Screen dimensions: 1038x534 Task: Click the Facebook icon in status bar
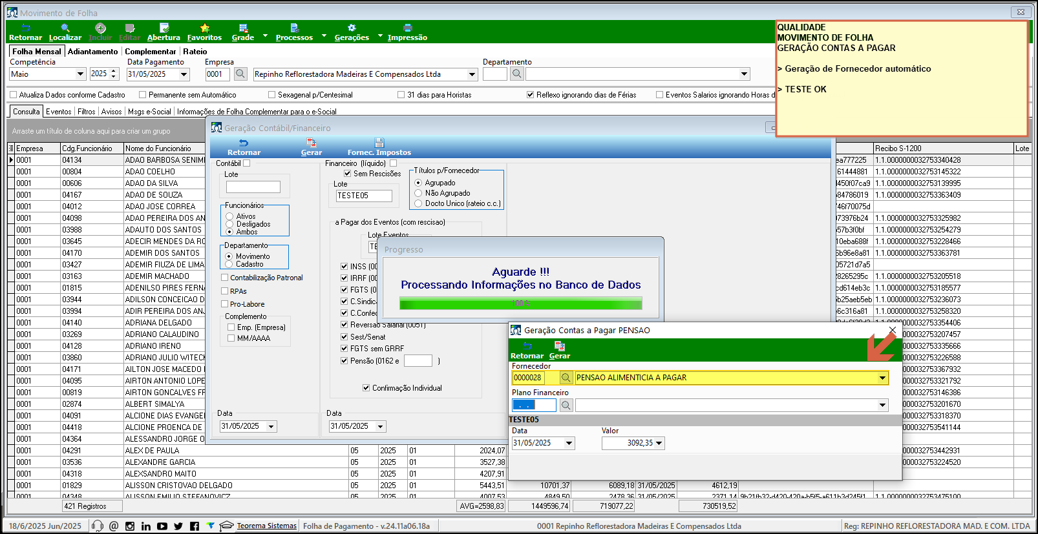coord(195,526)
